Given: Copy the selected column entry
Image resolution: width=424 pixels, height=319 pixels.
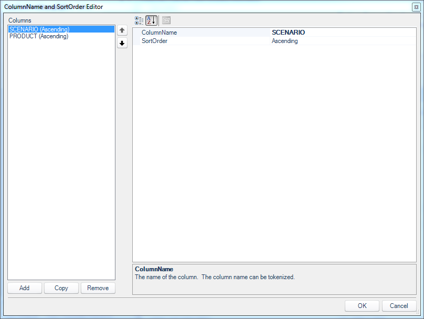Looking at the screenshot, I should [x=61, y=288].
